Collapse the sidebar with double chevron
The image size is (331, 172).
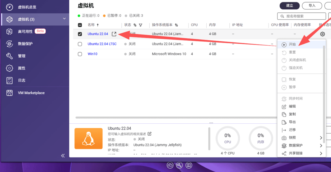63,156
